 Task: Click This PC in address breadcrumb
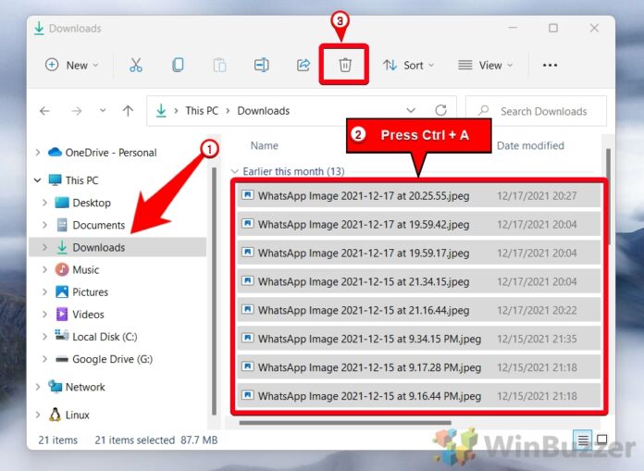[202, 111]
